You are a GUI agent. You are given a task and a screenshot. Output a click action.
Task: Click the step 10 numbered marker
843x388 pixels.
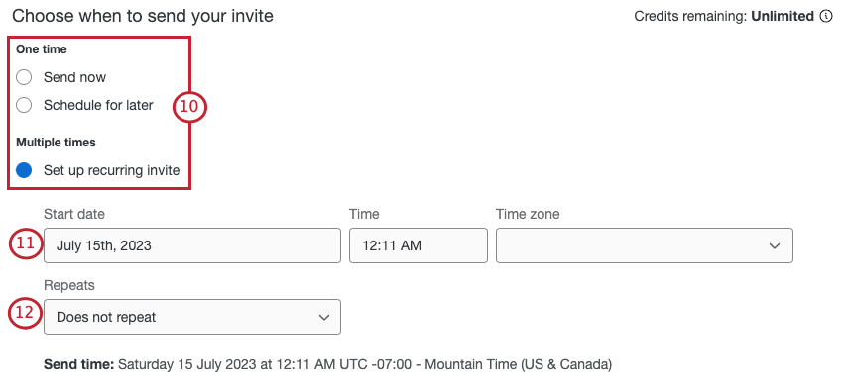pos(189,106)
